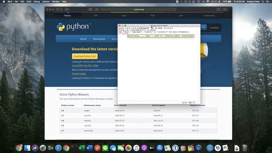Viewport: 272px width, 153px height.
Task: Open Safari compass icon in dock
Action: click(x=58, y=148)
